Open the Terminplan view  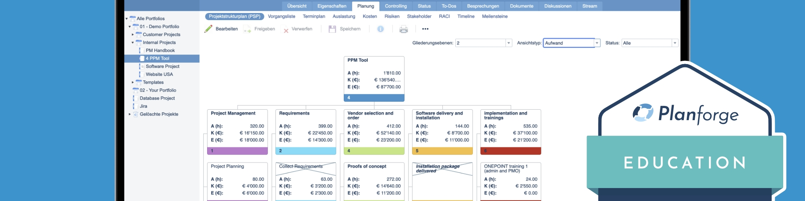pos(314,16)
